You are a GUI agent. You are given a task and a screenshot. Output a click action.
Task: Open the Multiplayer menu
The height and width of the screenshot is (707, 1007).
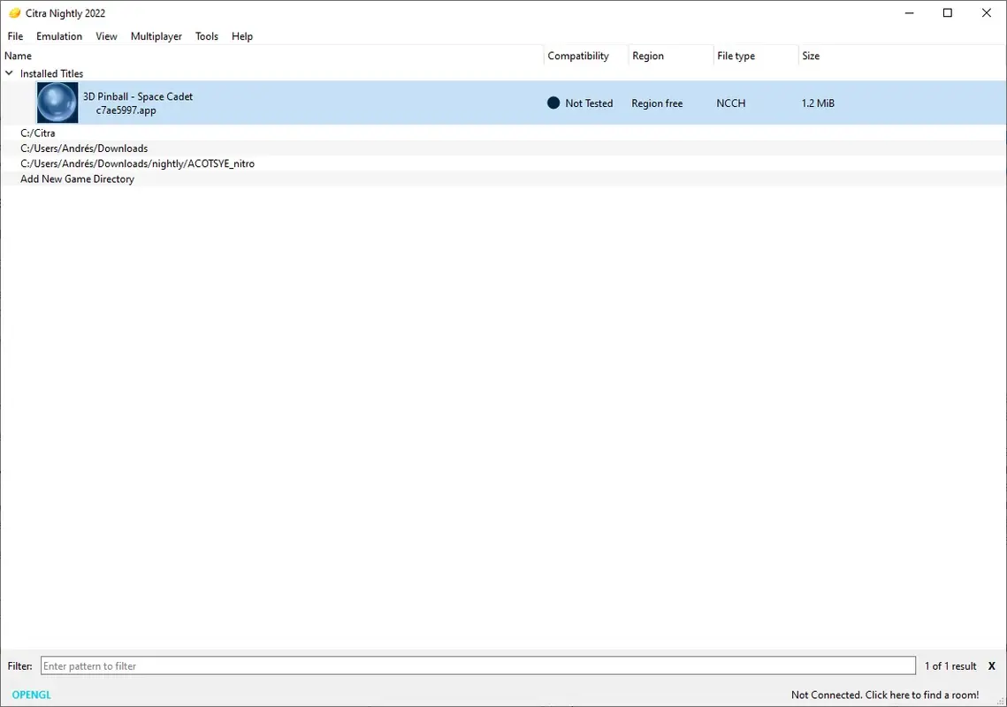coord(156,36)
